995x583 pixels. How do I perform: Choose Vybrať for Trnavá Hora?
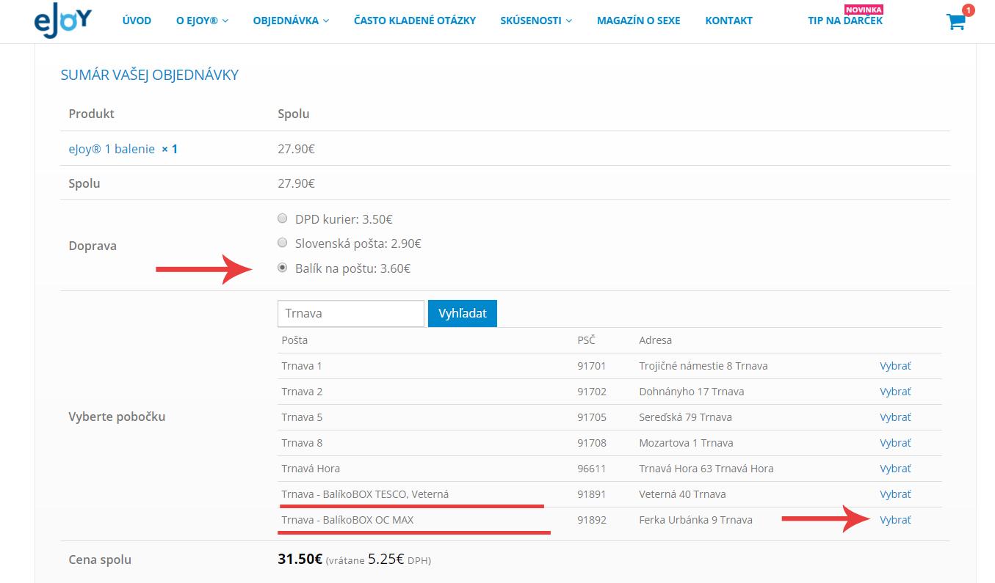[895, 469]
